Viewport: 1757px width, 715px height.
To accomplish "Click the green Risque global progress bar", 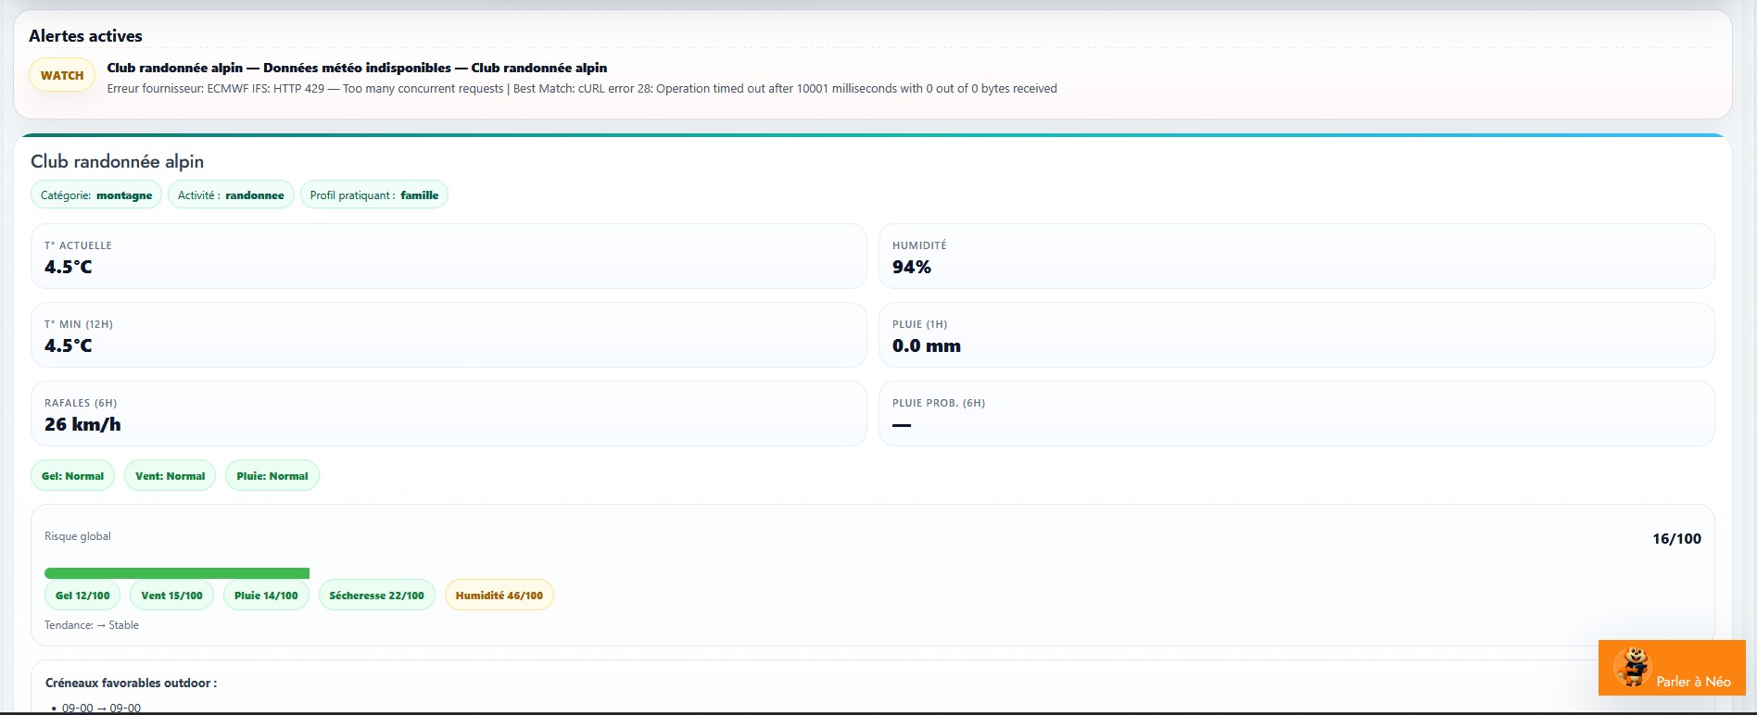I will pos(176,573).
